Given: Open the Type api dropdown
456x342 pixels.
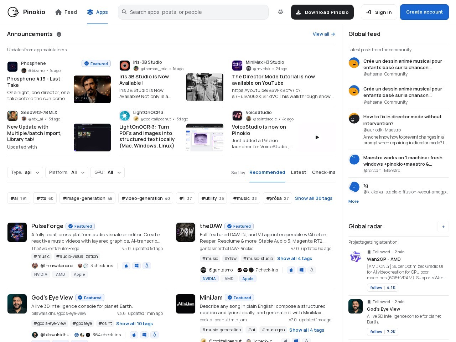Looking at the screenshot, I should tap(25, 172).
